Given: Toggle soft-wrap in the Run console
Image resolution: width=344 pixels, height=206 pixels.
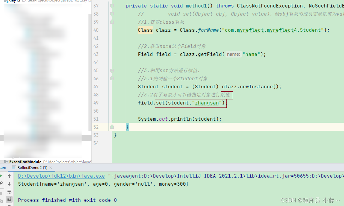Looking at the screenshot, I should (x=9, y=192).
